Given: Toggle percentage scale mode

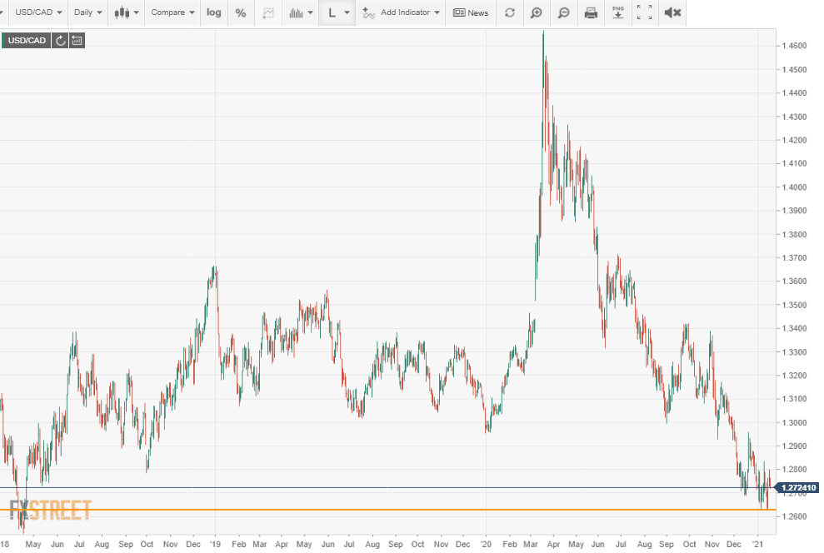Looking at the screenshot, I should [x=241, y=12].
